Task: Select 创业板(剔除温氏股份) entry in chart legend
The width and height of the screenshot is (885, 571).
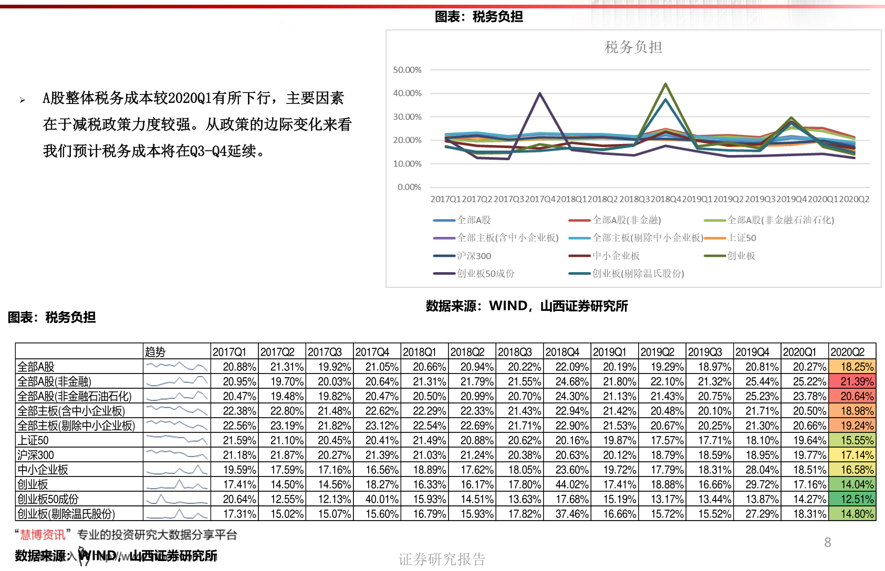Action: coord(626,274)
